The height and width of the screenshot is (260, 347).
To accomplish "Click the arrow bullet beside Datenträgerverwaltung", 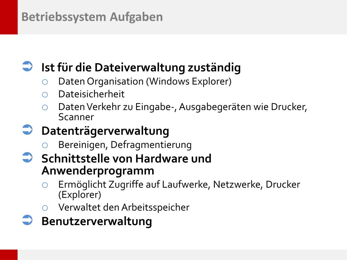I will tap(27, 130).
